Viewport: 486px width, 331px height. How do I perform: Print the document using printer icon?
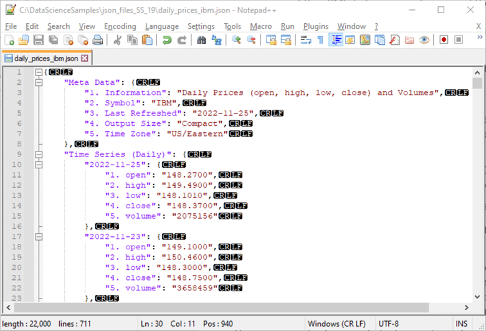[x=98, y=40]
